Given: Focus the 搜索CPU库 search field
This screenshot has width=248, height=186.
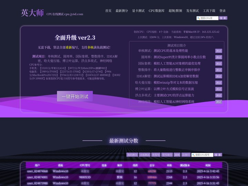Looking at the screenshot, I should 207,18.
